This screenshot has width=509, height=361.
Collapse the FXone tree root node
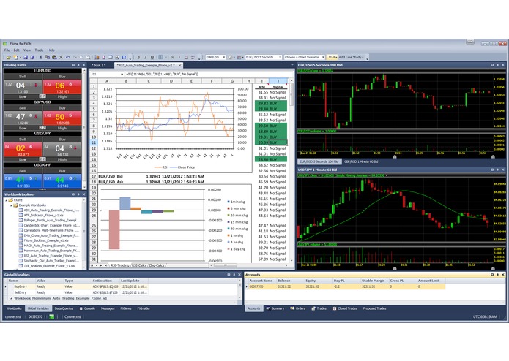coord(6,200)
